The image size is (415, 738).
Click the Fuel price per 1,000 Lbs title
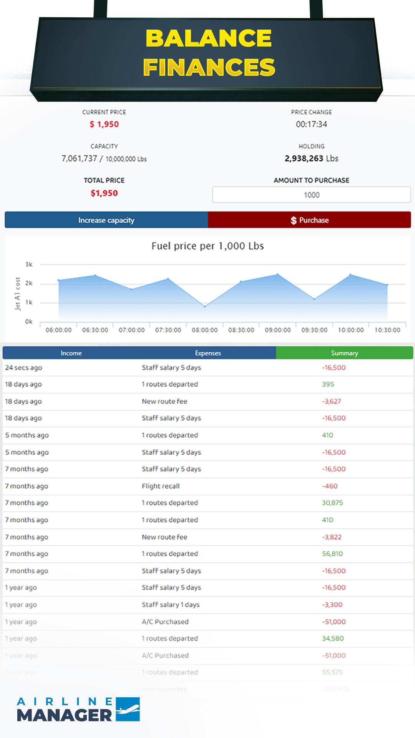[x=207, y=246]
